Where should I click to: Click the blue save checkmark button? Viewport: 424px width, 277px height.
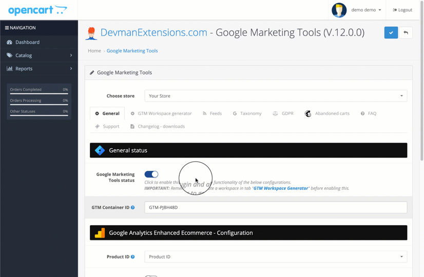tap(391, 33)
